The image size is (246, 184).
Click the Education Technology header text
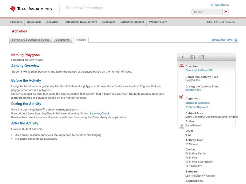pos(85,8)
